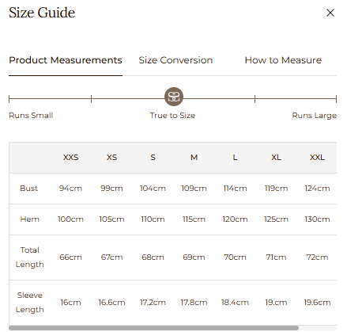The height and width of the screenshot is (332, 347).
Task: Click the 104cm bust value
Action: click(x=153, y=189)
